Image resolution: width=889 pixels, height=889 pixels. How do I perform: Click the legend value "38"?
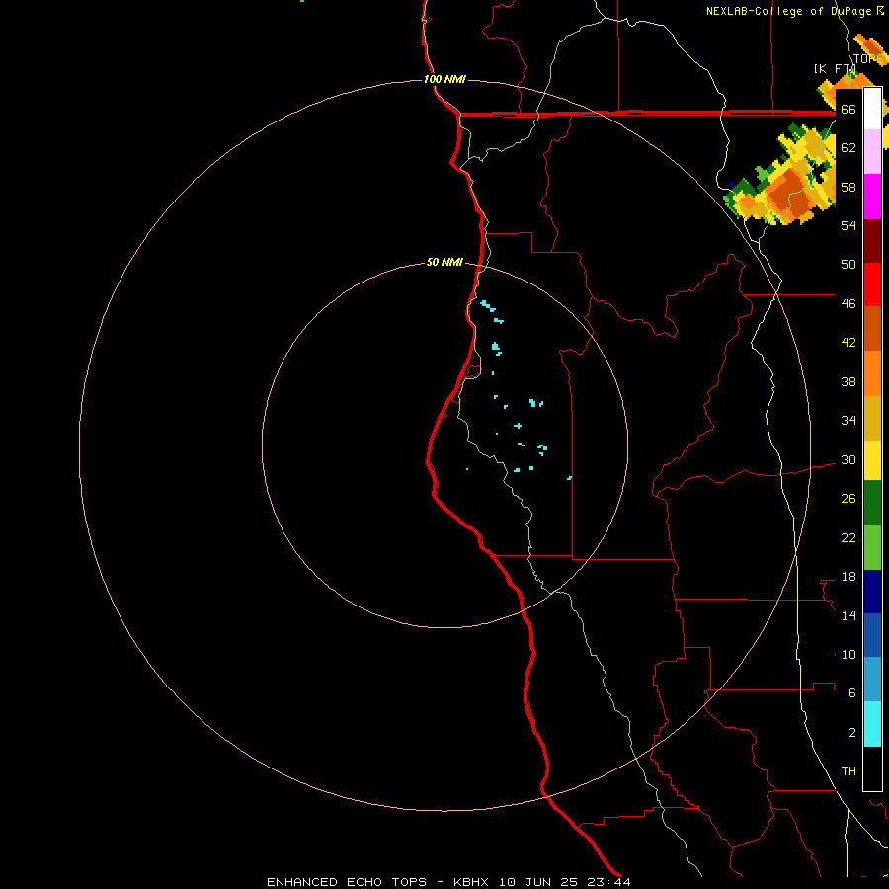point(849,382)
